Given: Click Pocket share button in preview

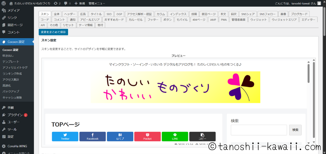Looking at the screenshot, I should [147, 136].
